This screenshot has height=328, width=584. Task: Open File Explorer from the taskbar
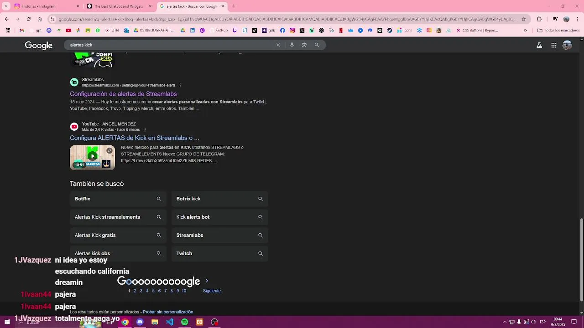(x=155, y=322)
